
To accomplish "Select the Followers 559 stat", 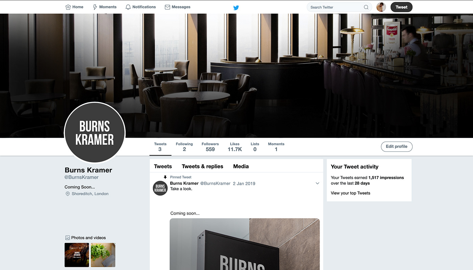I will 210,147.
